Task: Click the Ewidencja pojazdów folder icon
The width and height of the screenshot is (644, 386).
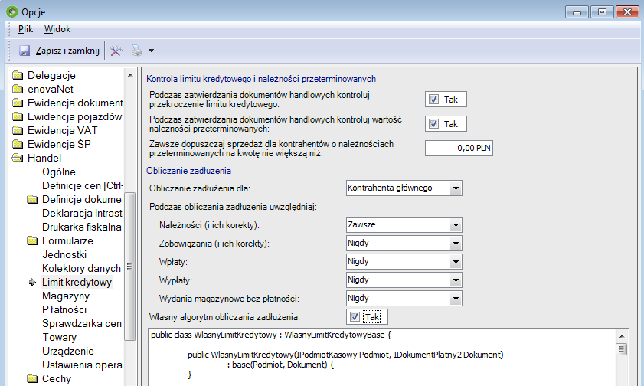Action: (x=18, y=116)
